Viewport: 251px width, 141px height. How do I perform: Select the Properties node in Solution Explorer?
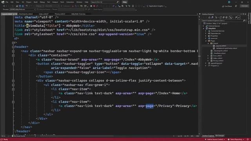[x=215, y=36]
